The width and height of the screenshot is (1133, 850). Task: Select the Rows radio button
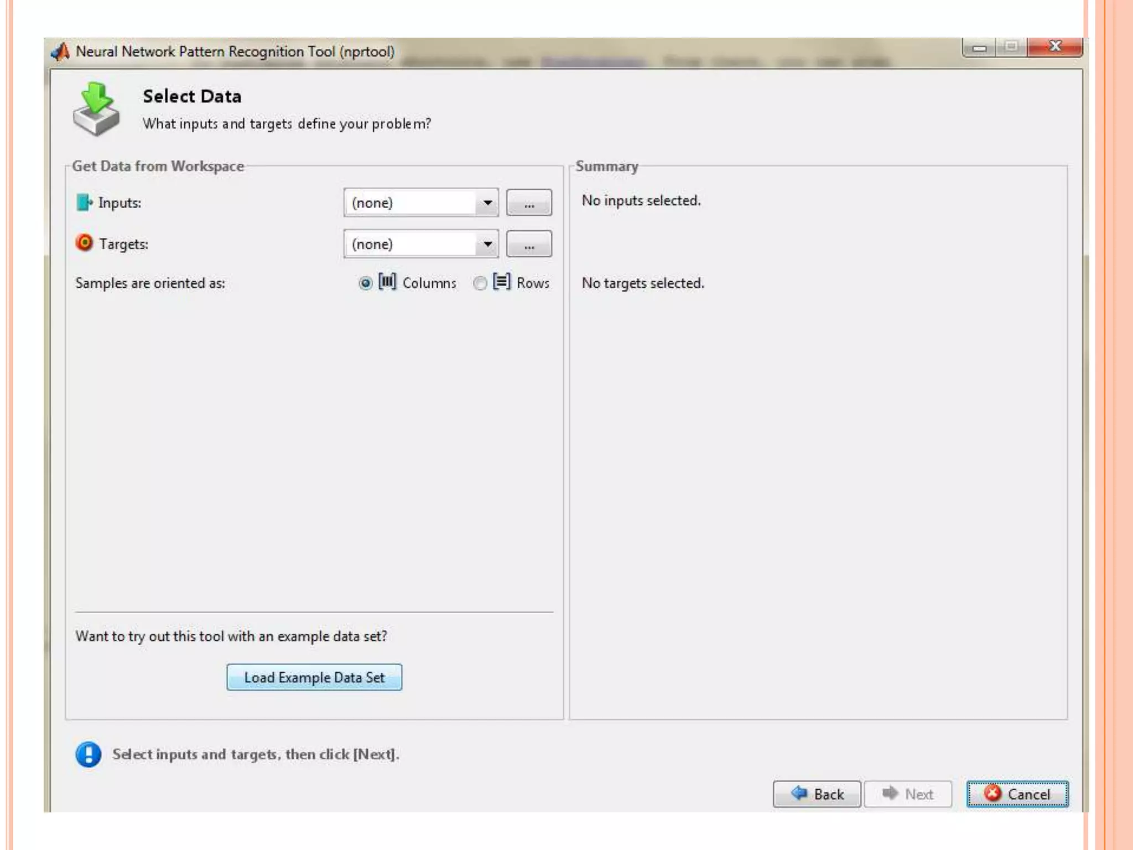tap(480, 283)
